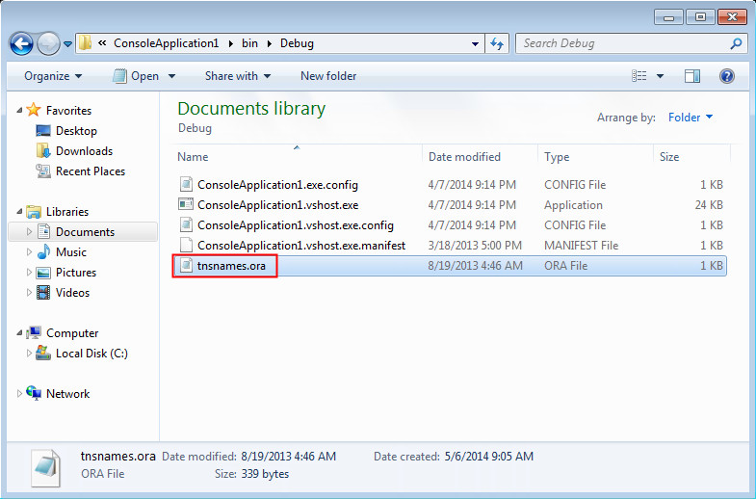The width and height of the screenshot is (756, 499).
Task: Expand the Documents library node
Action: pos(29,232)
